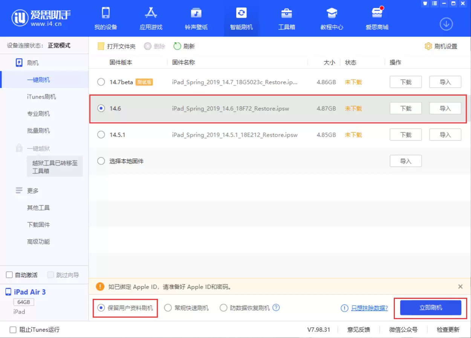Click the 测试版 beta badge
Viewport: 471px width, 338px height.
point(144,82)
